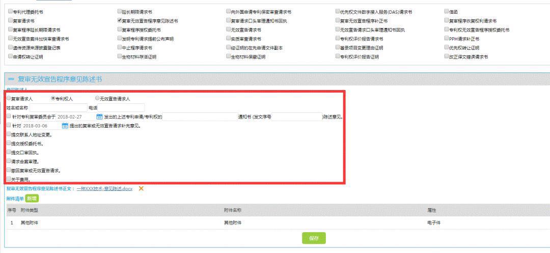Image resolution: width=550 pixels, height=253 pixels.
Task: Check the 无效宣告请求书 checkbox
Action: [228, 30]
